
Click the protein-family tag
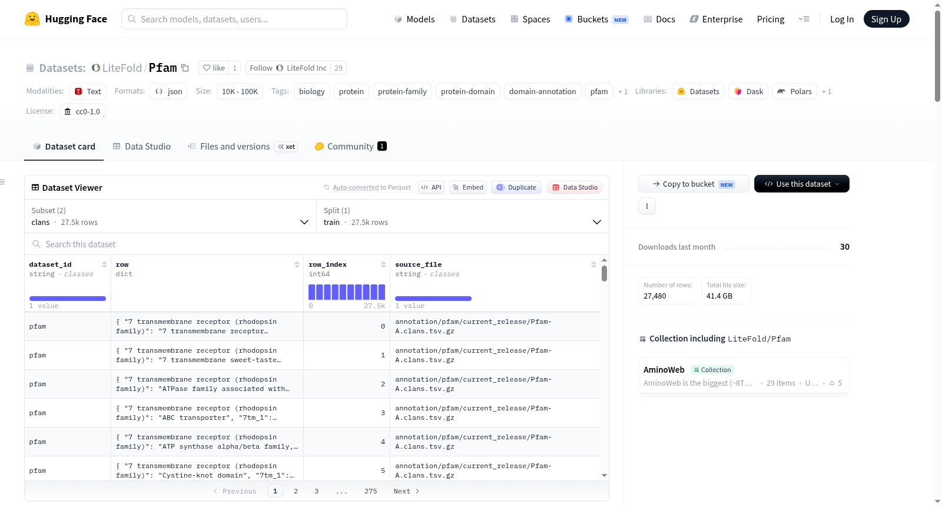point(402,91)
